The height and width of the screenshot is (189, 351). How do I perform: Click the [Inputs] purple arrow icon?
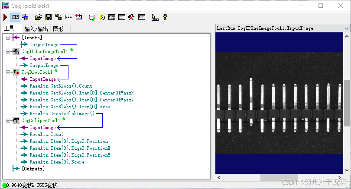16,38
